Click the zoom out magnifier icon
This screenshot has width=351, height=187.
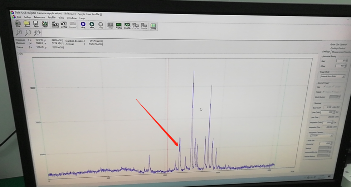coord(28,32)
